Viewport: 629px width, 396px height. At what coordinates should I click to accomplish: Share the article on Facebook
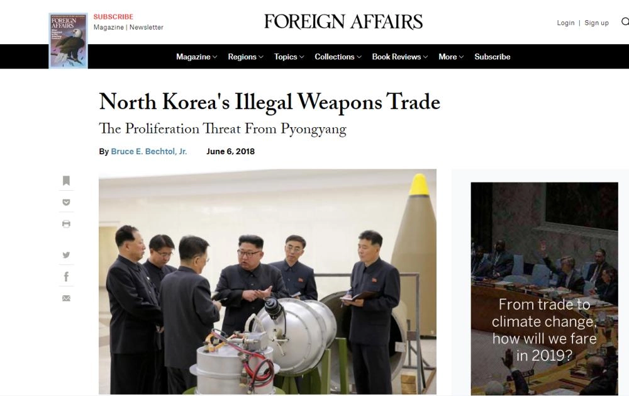point(66,276)
